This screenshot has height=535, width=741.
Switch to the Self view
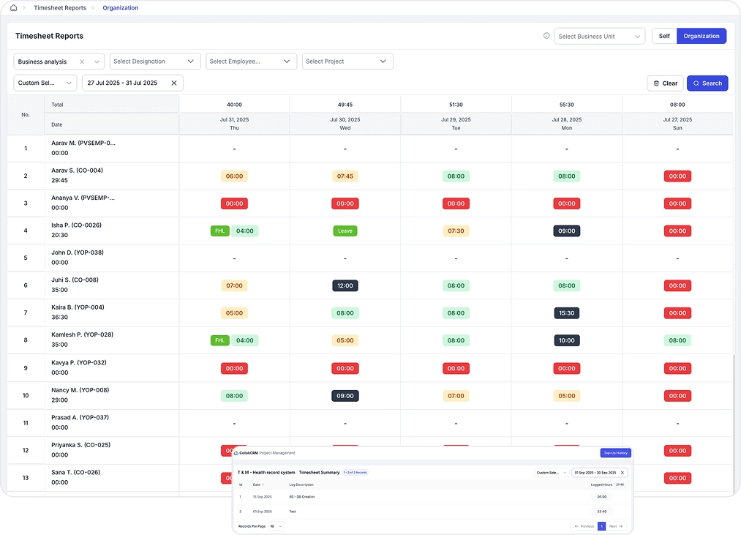coord(664,36)
